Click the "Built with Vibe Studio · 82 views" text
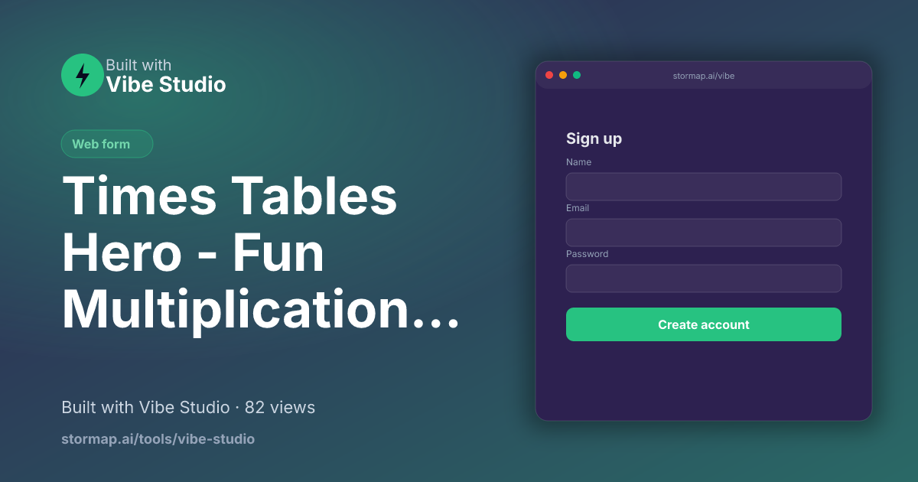The image size is (918, 482). [188, 407]
